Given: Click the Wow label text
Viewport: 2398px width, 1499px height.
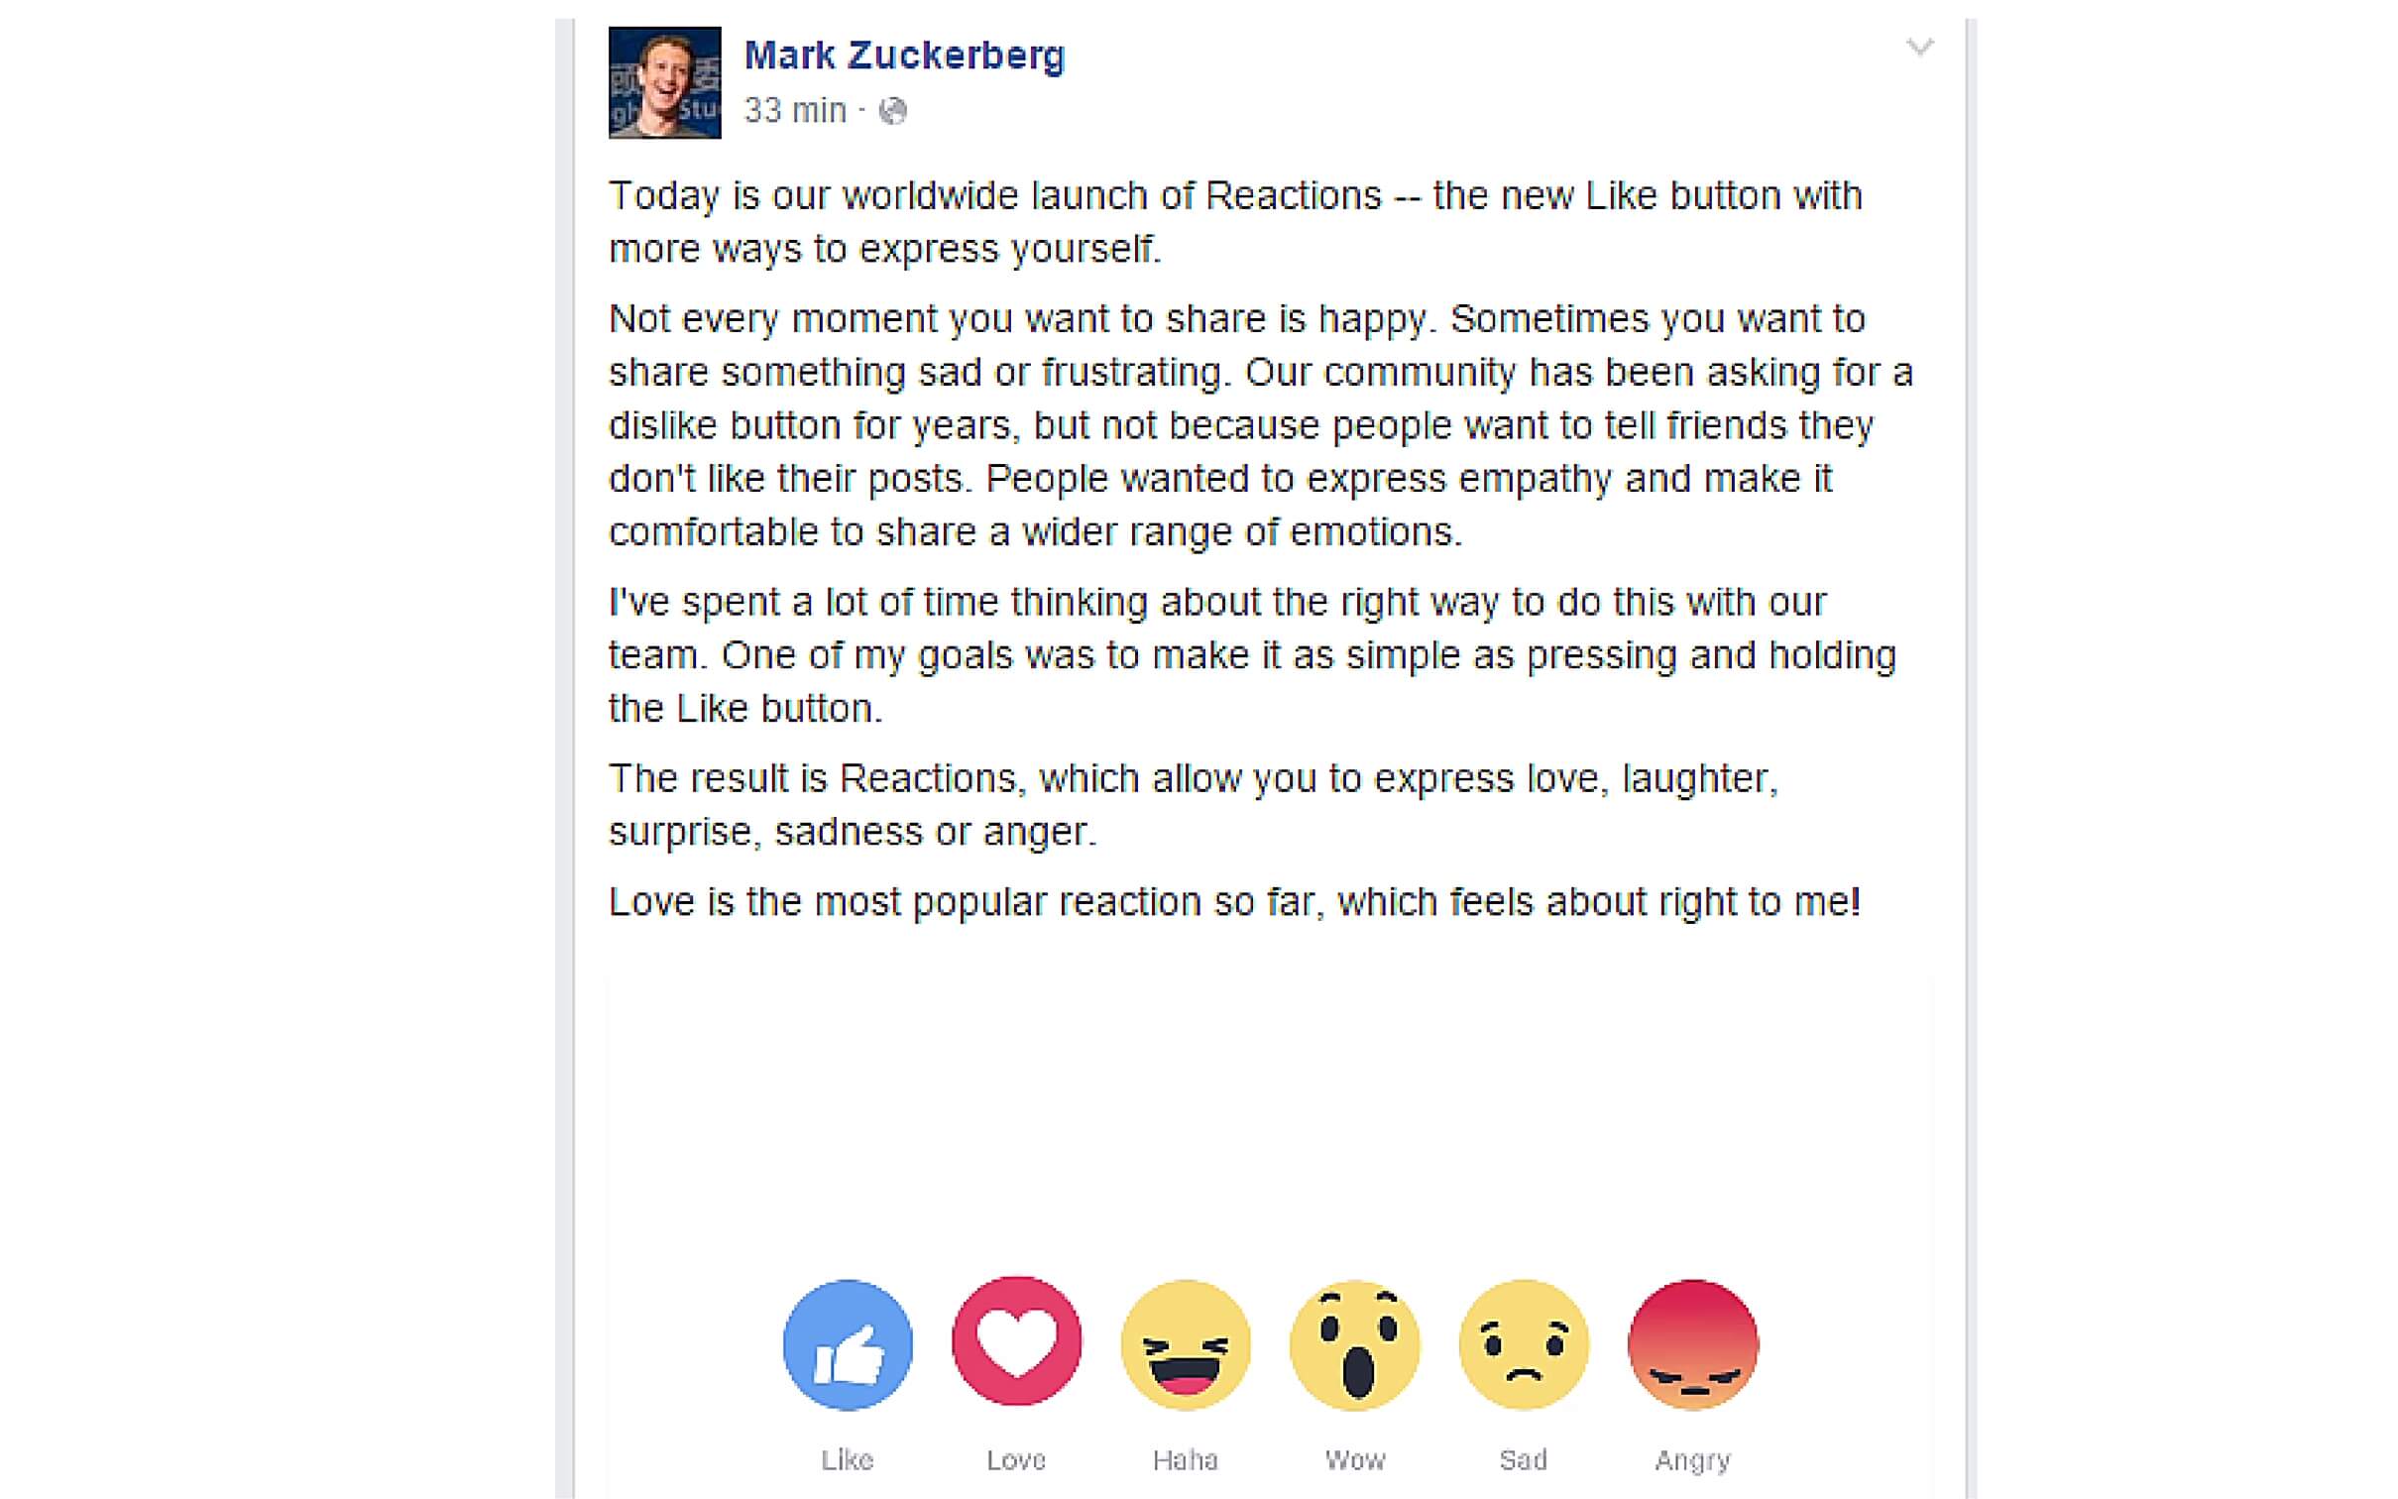Looking at the screenshot, I should click(1354, 1458).
